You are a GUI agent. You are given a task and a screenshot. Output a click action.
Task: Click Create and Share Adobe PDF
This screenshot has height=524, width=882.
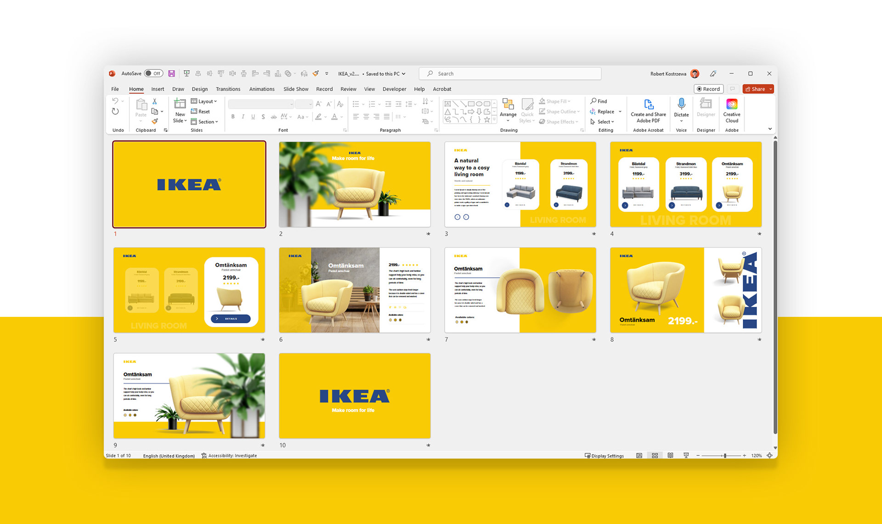tap(648, 111)
